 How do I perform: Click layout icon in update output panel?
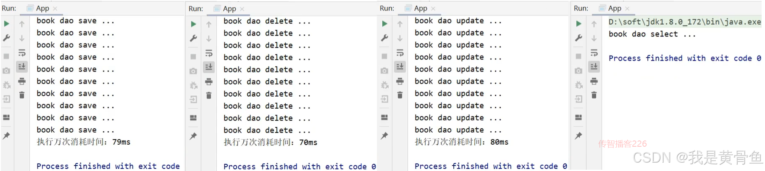(x=384, y=117)
